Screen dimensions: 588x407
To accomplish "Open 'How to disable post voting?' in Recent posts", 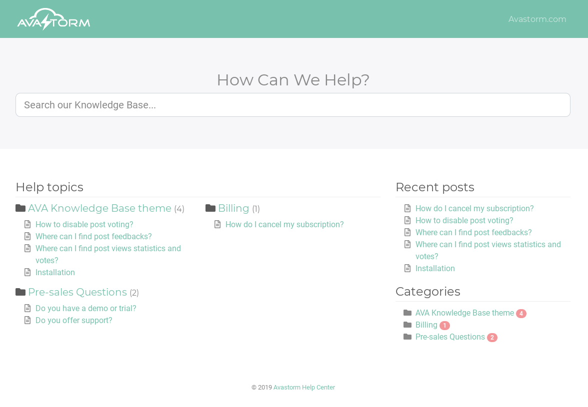I will [464, 220].
